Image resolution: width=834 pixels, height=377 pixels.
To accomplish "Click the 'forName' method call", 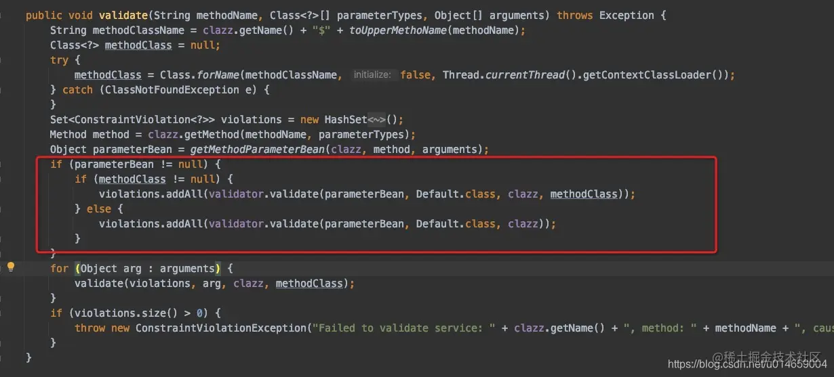I will 221,75.
